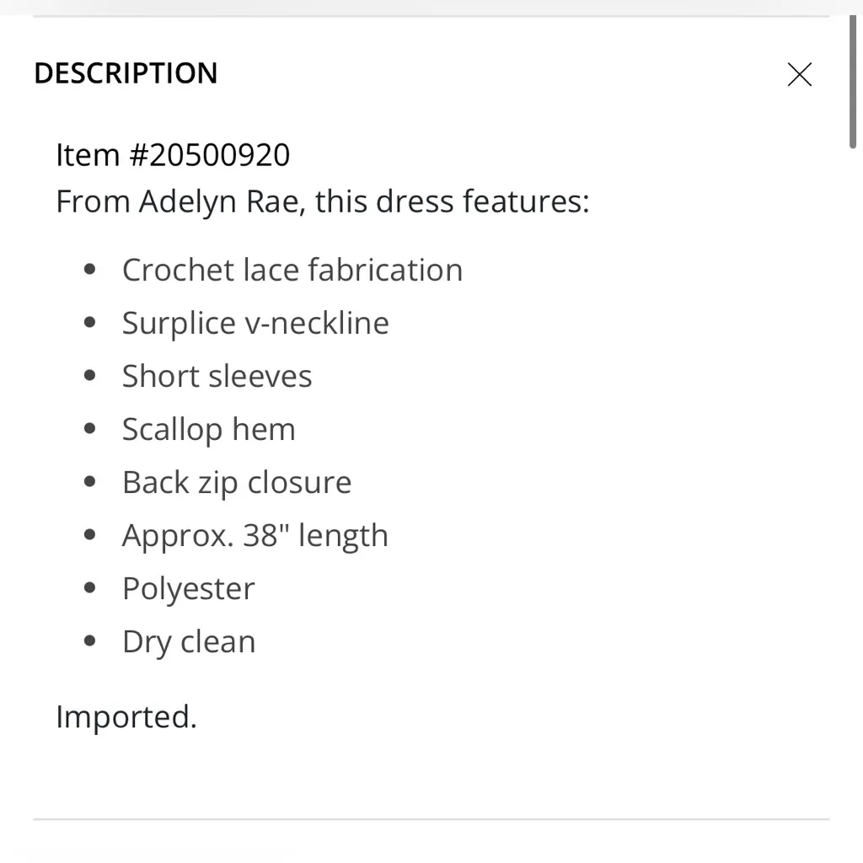
Task: Click the 'Crochet lace fabrication' bullet text
Action: [x=292, y=271]
